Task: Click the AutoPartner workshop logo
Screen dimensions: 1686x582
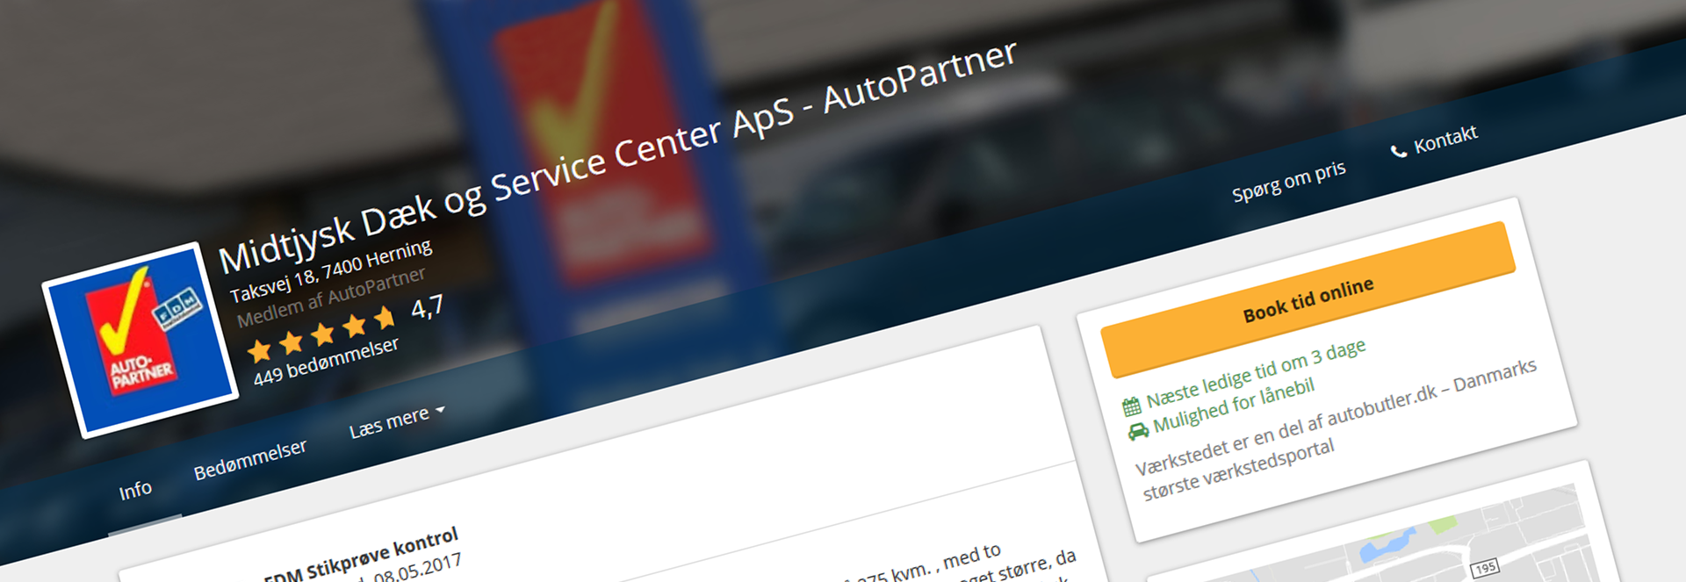Action: tap(140, 340)
